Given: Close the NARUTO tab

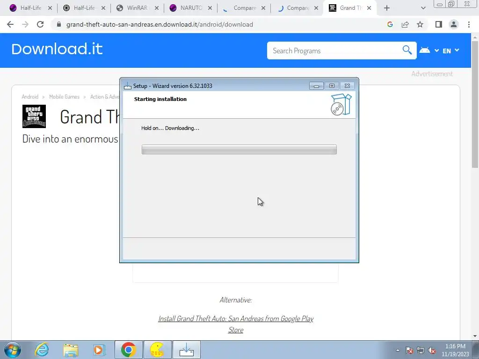Looking at the screenshot, I should point(210,8).
